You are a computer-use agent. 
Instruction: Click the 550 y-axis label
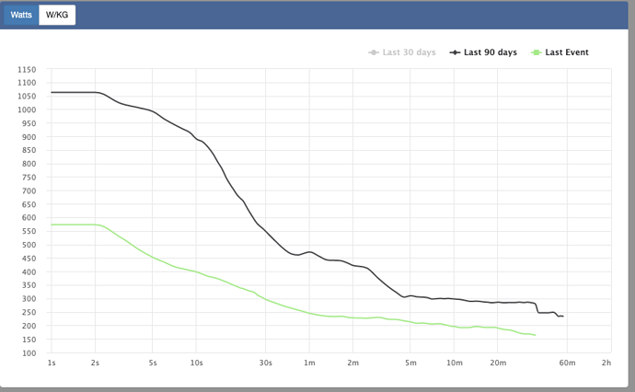(29, 231)
